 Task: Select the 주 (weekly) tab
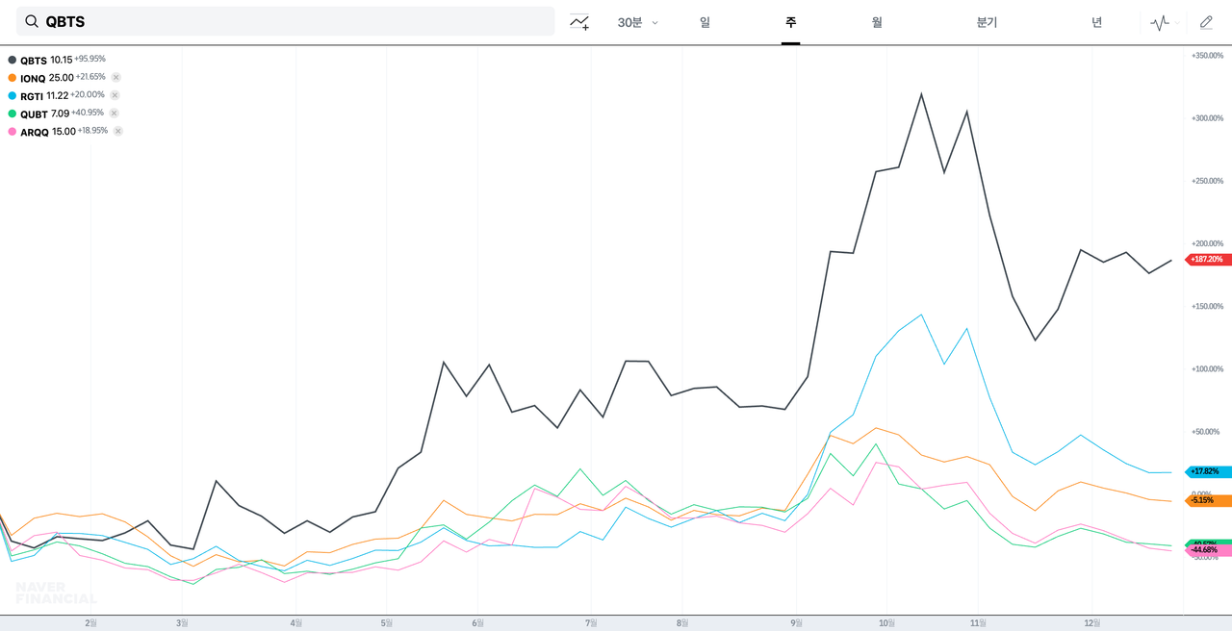pyautogui.click(x=790, y=22)
